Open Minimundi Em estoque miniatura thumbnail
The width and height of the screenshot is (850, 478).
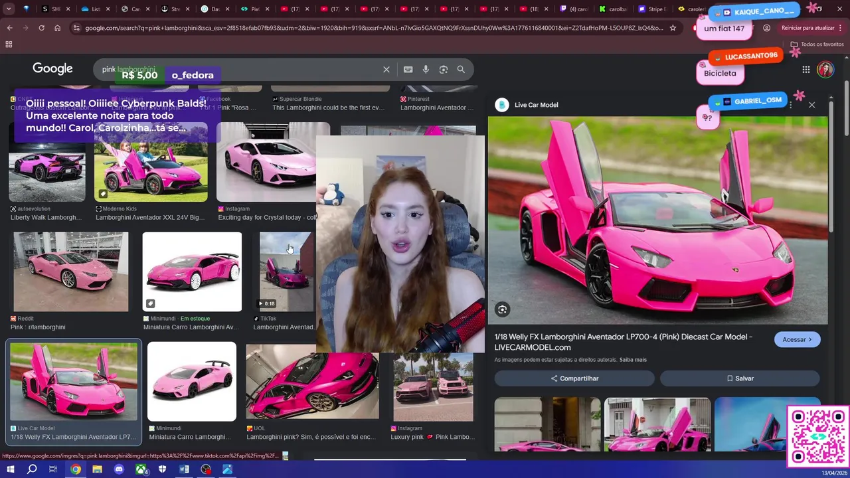tap(192, 272)
